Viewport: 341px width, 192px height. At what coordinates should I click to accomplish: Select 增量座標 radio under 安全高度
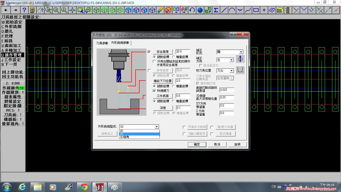[174, 57]
